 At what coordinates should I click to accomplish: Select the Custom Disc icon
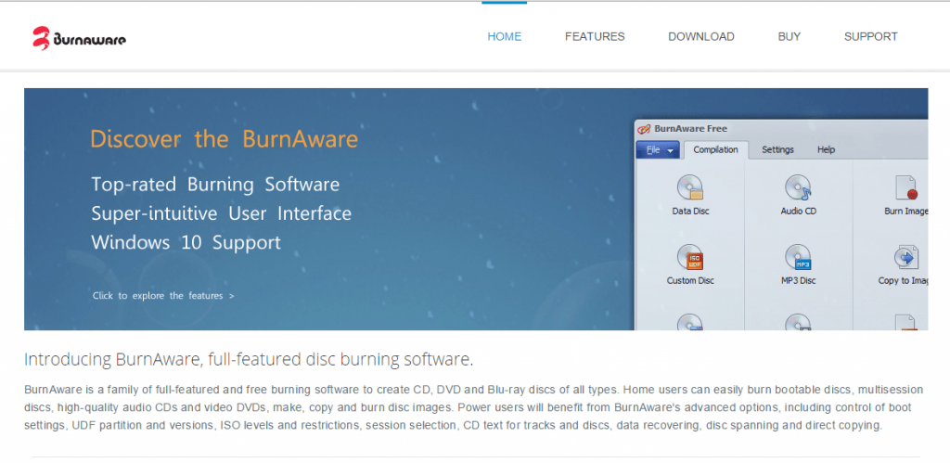click(690, 257)
